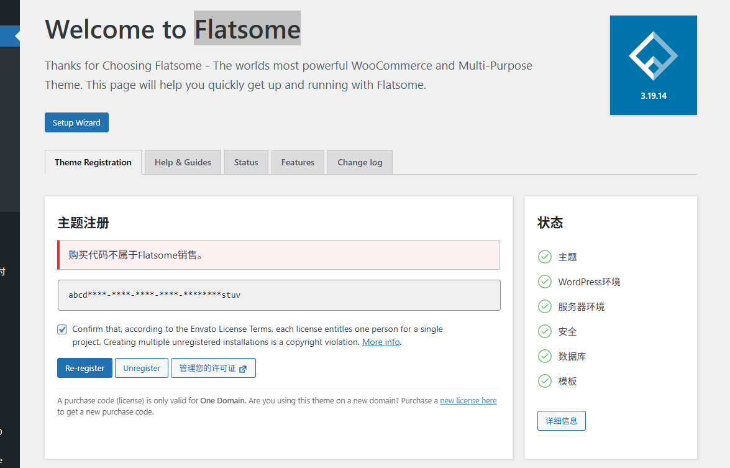Switch to the Theme Registration tab
This screenshot has height=468, width=730.
tap(93, 162)
